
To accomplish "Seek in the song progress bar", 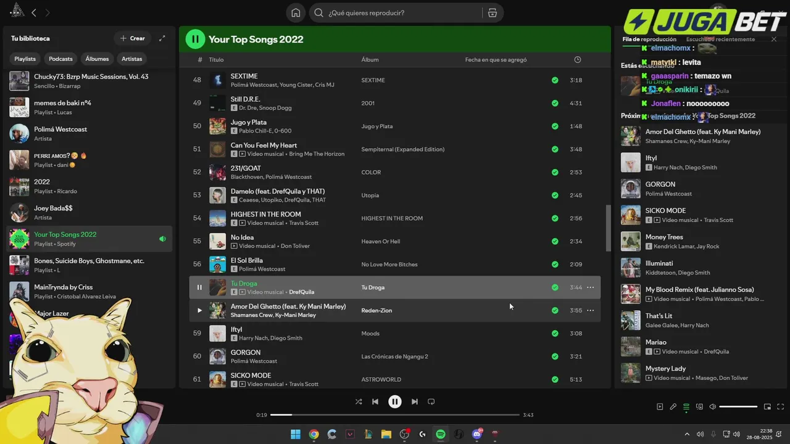I will 395,415.
